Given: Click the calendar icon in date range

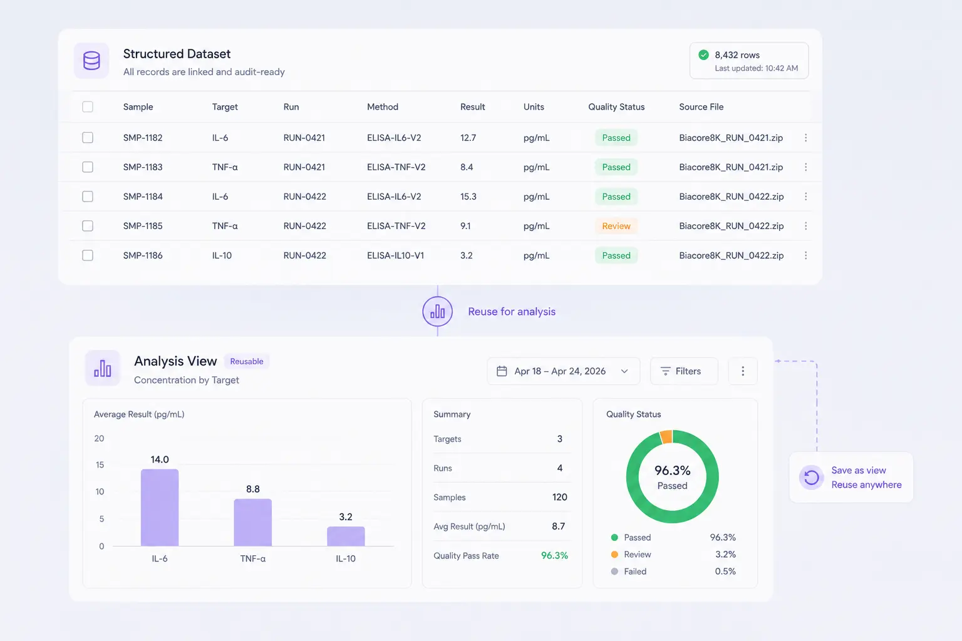Looking at the screenshot, I should pyautogui.click(x=502, y=371).
